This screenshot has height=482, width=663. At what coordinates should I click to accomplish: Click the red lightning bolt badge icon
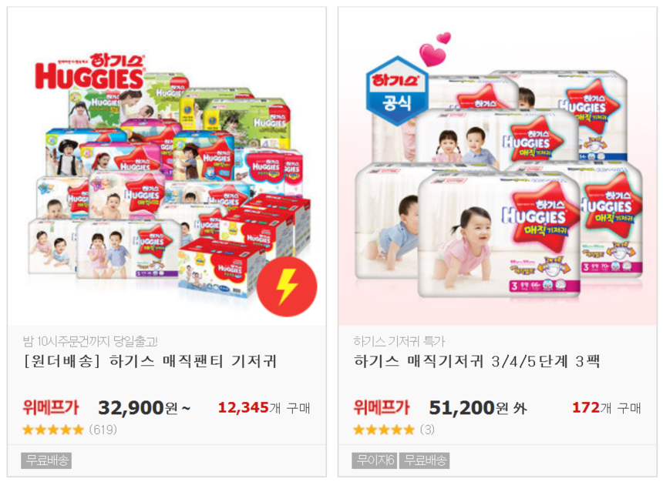[x=287, y=286]
